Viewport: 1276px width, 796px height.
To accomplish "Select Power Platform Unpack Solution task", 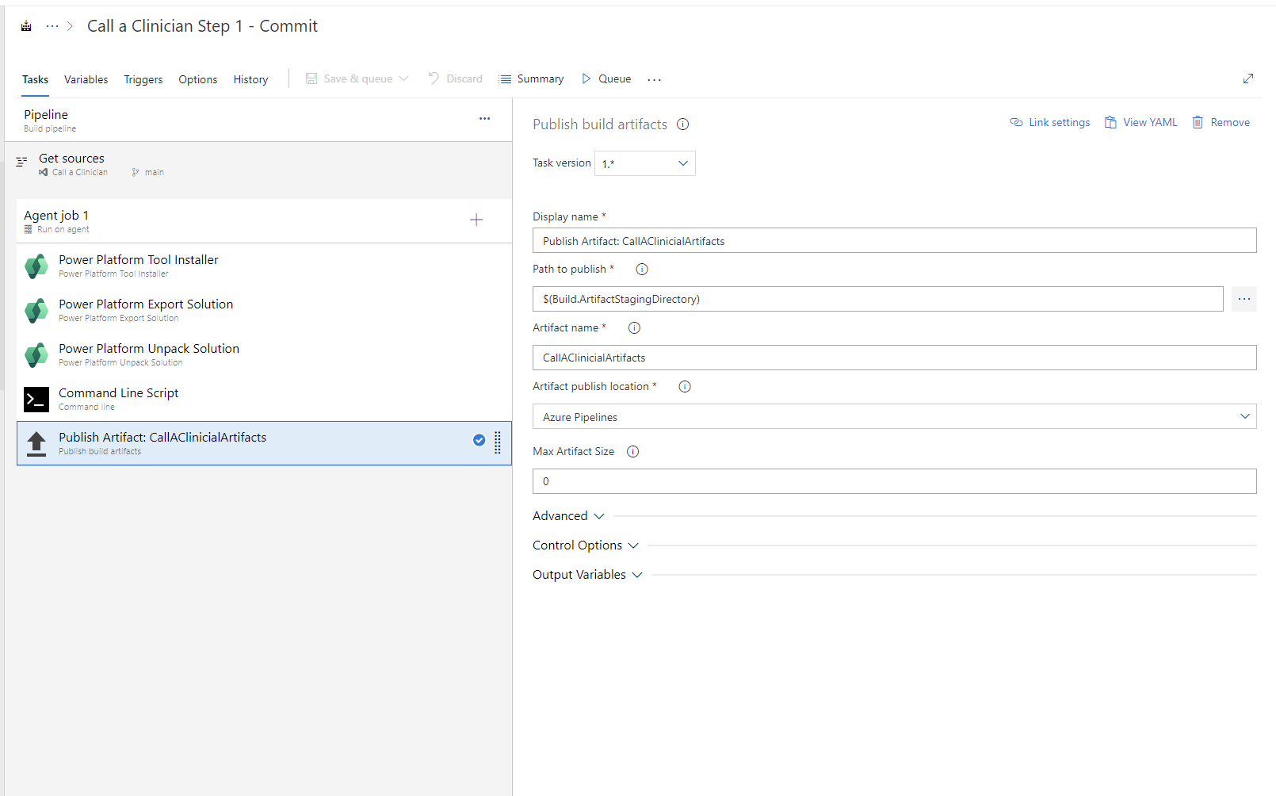I will click(264, 354).
